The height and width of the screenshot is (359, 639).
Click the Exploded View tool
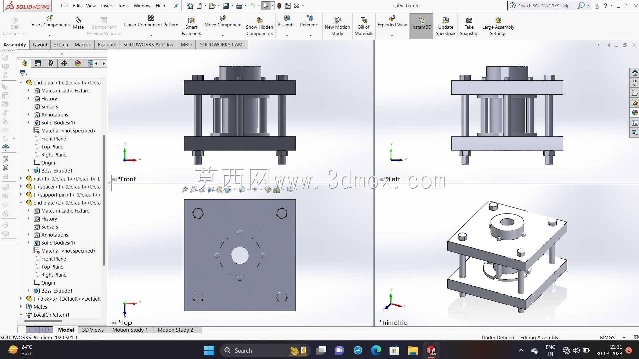tap(392, 21)
